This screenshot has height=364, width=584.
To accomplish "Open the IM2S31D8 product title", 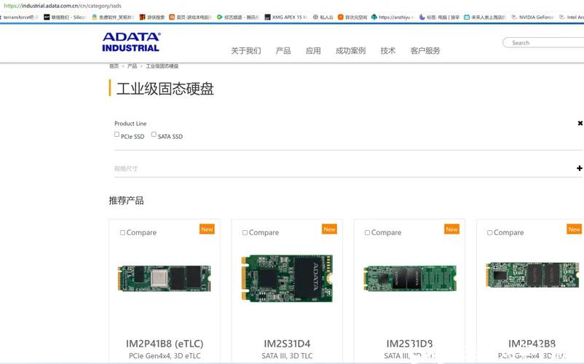I will tap(409, 344).
